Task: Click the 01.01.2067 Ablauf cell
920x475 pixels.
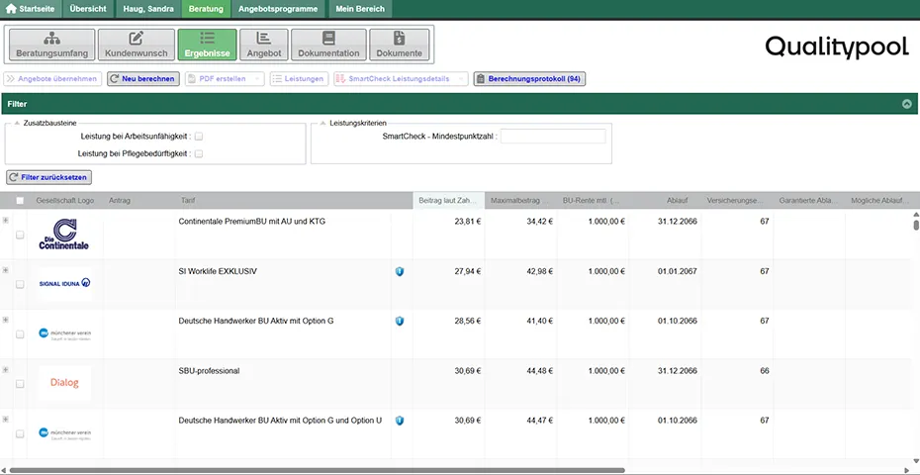Action: [677, 271]
